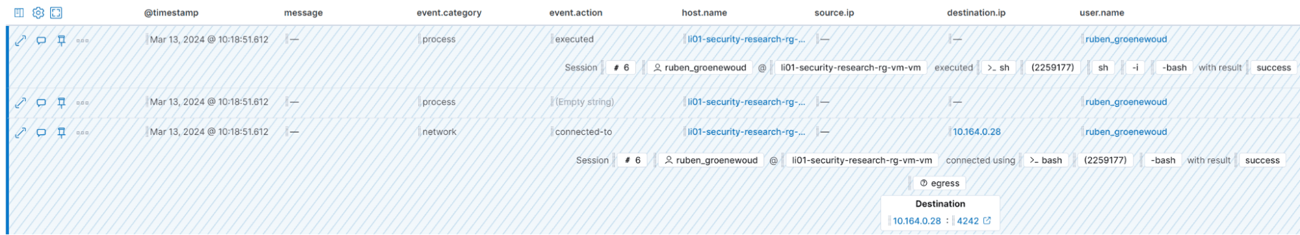Screen dimensions: 1300x235
Task: Open more actions for network event row
Action: click(x=83, y=132)
